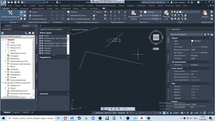215x121 pixels.
Task: Click the white layer color swatch in Слои
Action: 180,12
